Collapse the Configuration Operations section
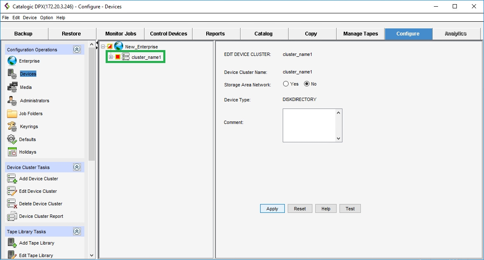Image resolution: width=484 pixels, height=260 pixels. click(77, 50)
